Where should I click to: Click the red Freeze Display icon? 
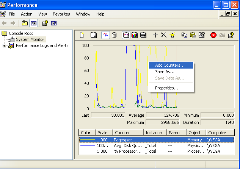tap(213, 35)
